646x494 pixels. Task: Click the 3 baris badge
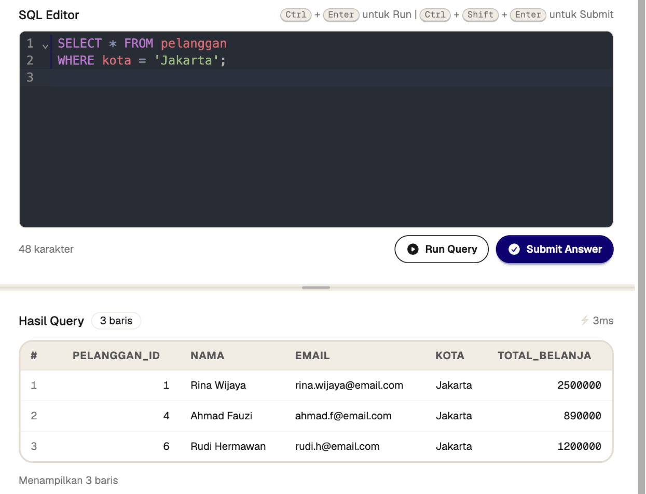[116, 321]
